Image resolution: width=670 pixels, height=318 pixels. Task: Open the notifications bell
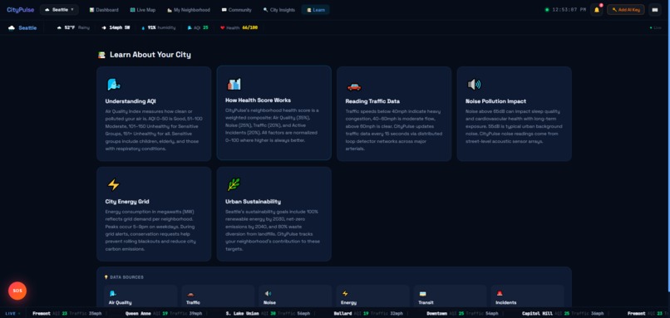(597, 10)
